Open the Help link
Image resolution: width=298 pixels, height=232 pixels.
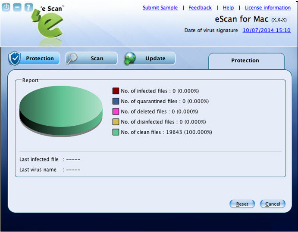228,8
